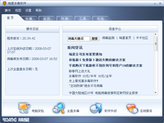Image resolution: width=164 pixels, height=123 pixels.
Task: Open the 病毒监测 link
Action: point(108,38)
